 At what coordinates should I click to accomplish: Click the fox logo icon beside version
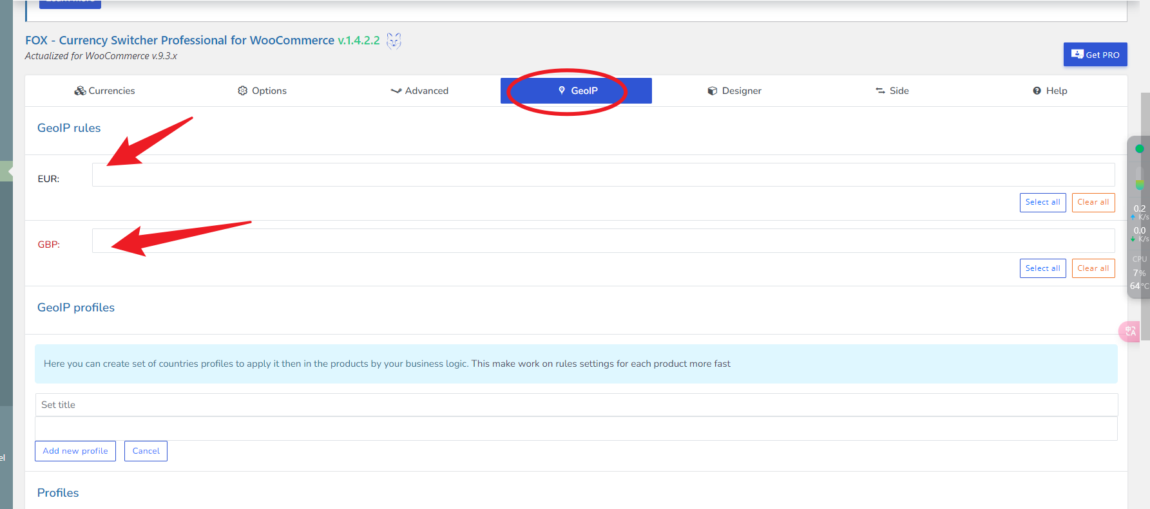coord(394,41)
